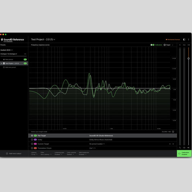Click the Permanent license status link
The height and width of the screenshot is (192, 192).
[173, 40]
